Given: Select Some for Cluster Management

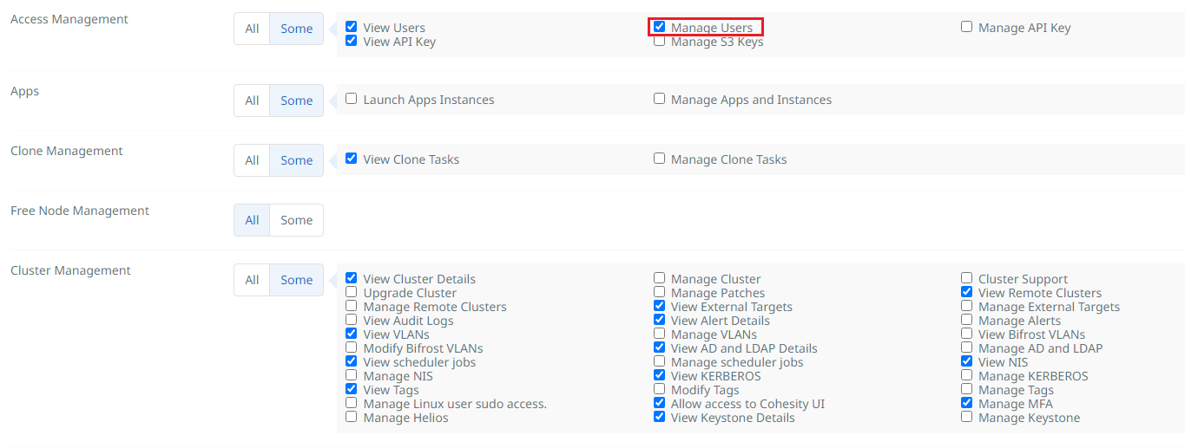Looking at the screenshot, I should (x=296, y=280).
